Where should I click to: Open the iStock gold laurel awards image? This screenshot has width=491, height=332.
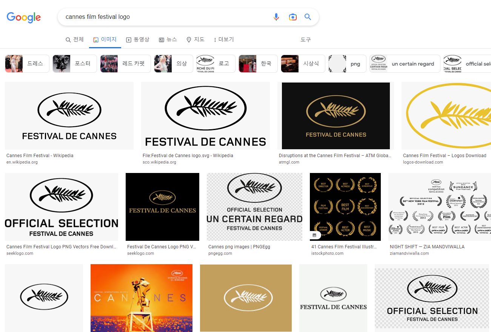point(345,207)
